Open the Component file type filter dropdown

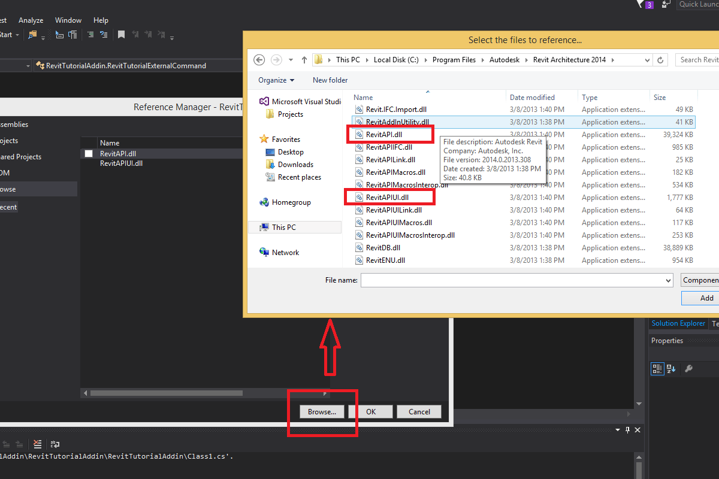[x=700, y=280]
